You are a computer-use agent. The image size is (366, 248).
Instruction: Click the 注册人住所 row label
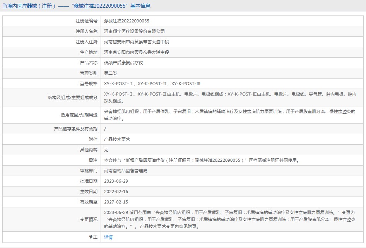86,42
